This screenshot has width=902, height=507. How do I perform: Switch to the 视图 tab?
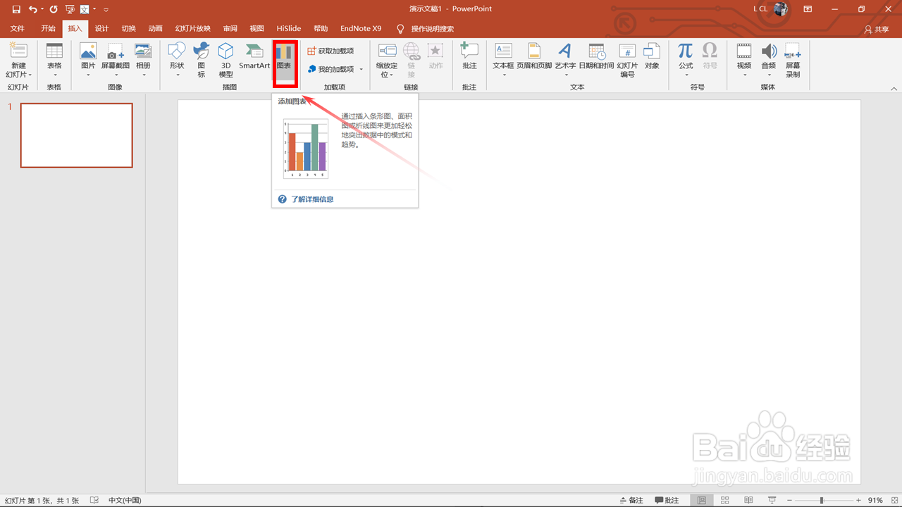pos(257,29)
